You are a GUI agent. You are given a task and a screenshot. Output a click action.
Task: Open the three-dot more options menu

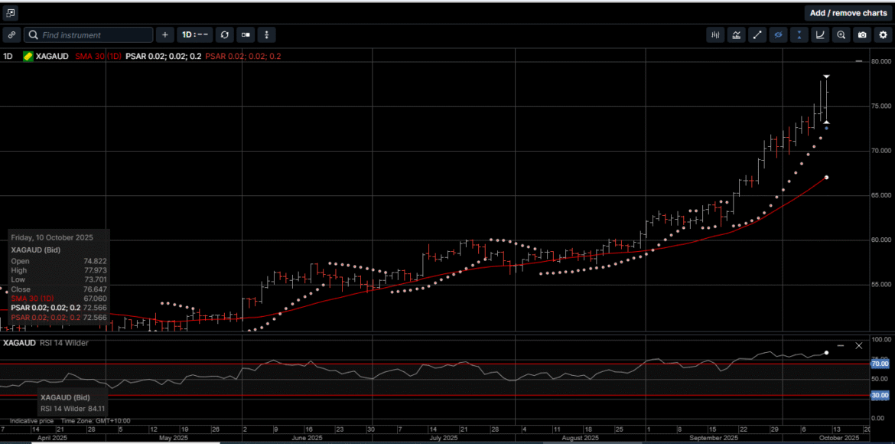tap(266, 35)
